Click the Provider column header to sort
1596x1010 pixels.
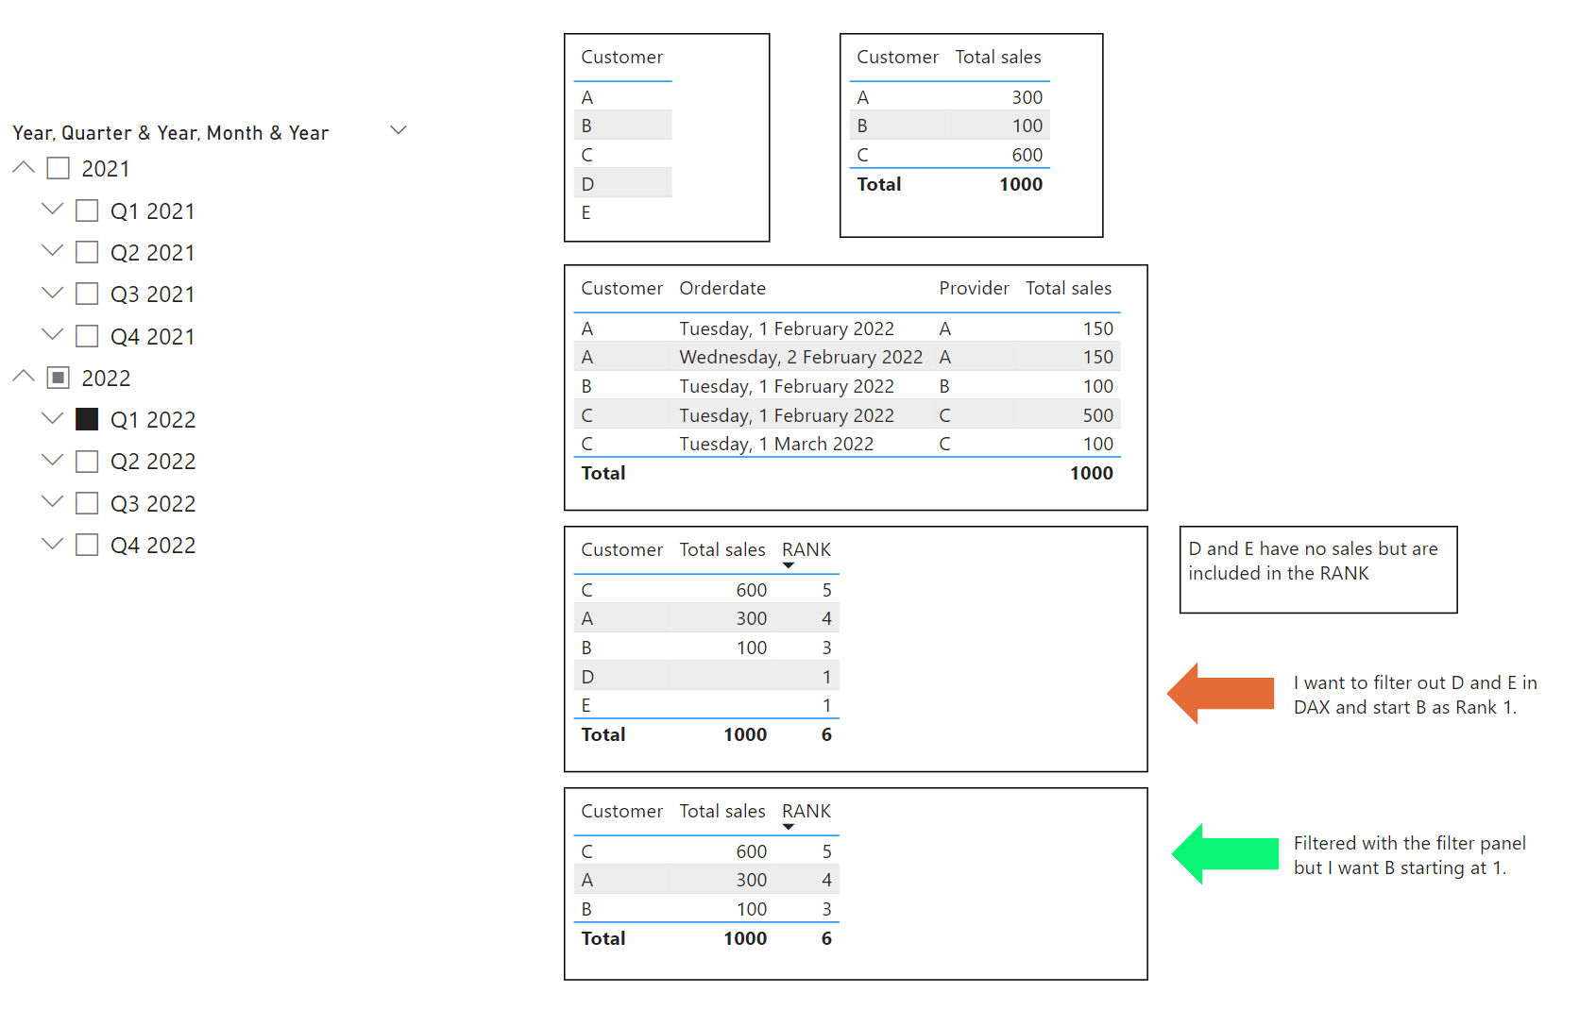[x=974, y=288]
